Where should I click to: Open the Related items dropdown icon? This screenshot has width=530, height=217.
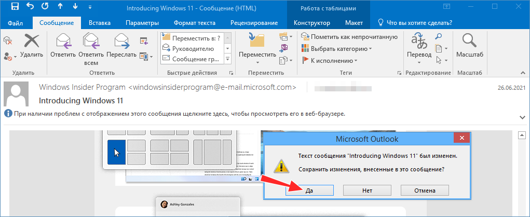tap(441, 48)
